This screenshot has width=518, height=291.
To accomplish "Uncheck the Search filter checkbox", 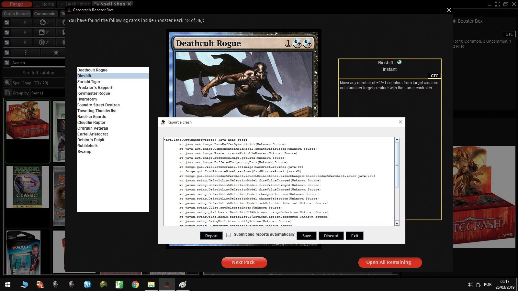I will (6, 63).
